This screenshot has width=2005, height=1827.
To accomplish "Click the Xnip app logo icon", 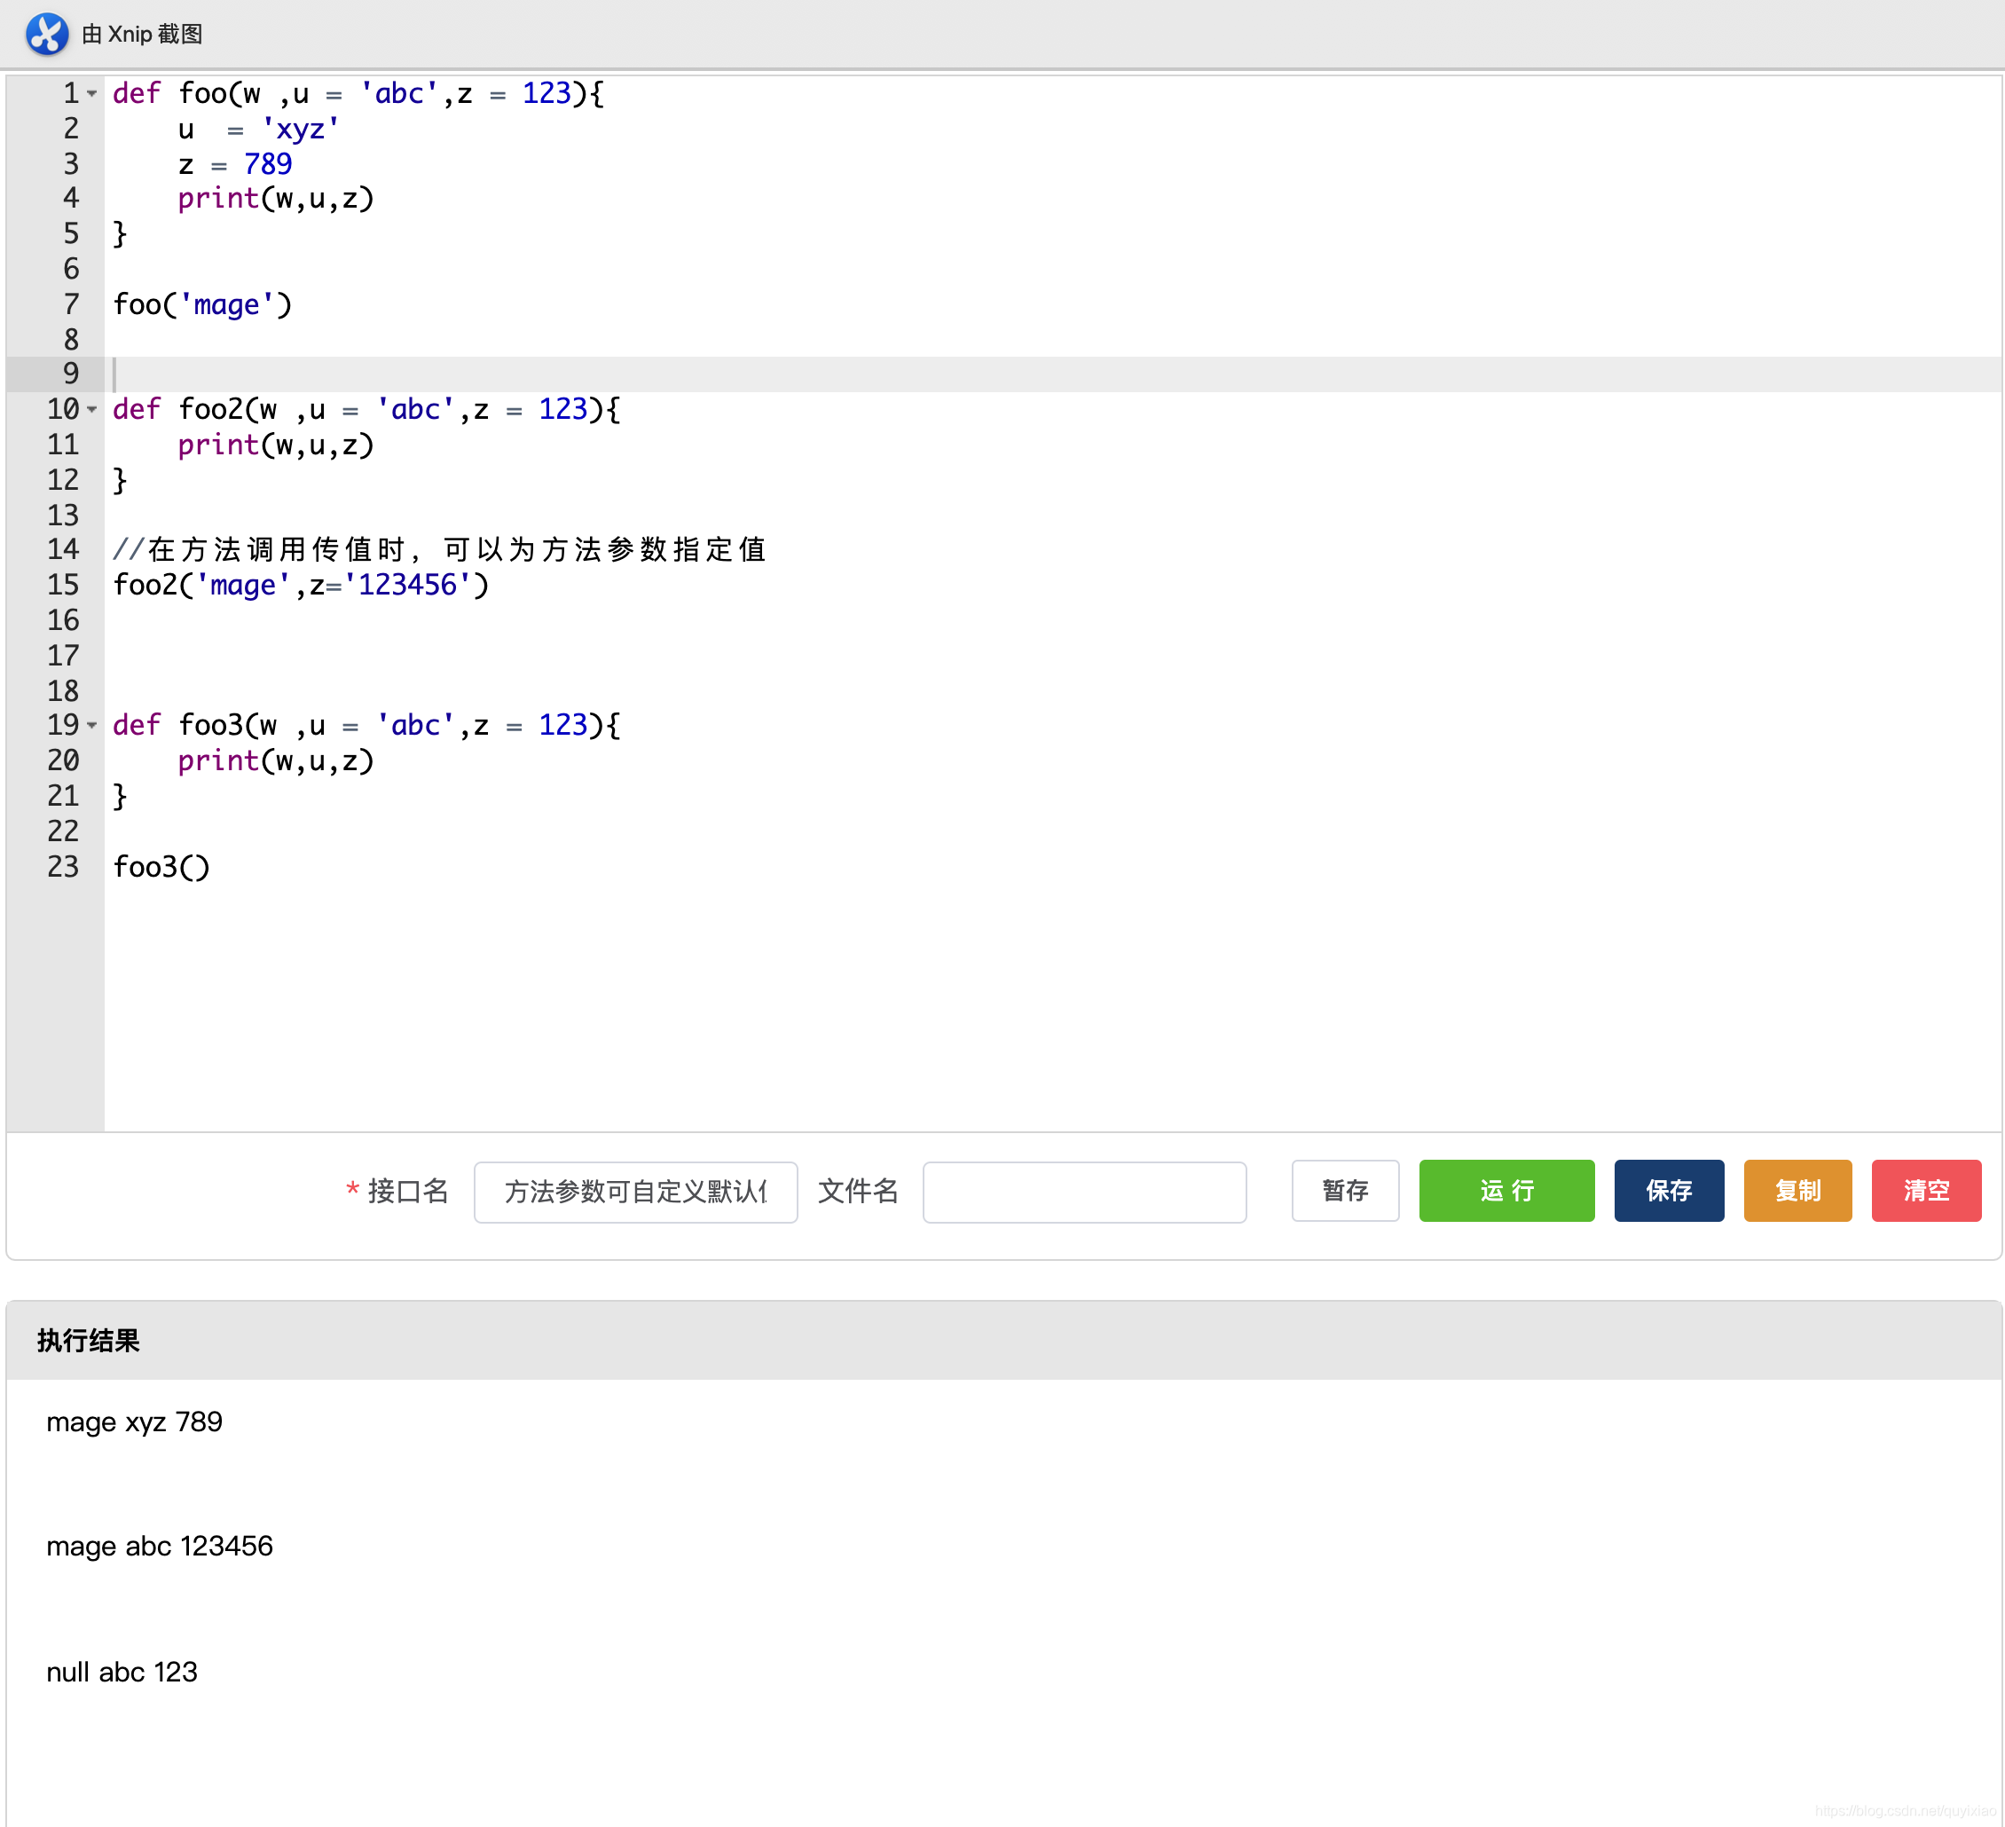I will (47, 34).
